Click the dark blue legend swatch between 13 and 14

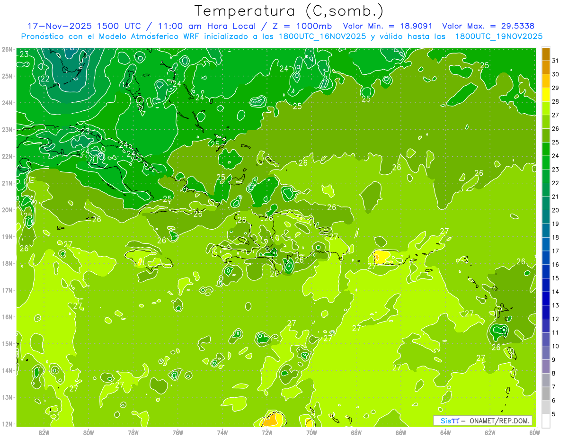click(x=546, y=298)
